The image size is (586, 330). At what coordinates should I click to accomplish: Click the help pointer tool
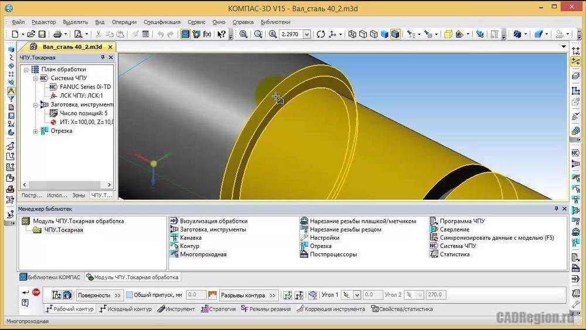pyautogui.click(x=222, y=34)
